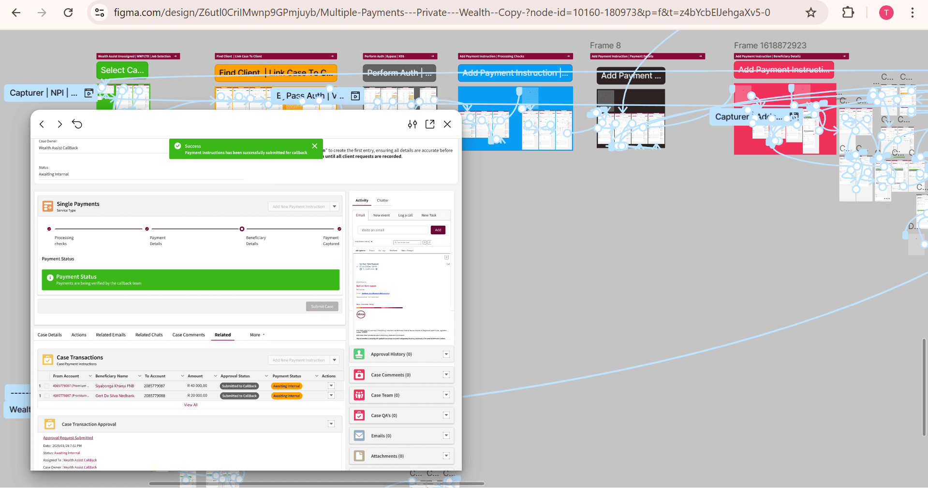Select the New Task tab
Viewport: 928px width, 488px height.
tap(429, 215)
